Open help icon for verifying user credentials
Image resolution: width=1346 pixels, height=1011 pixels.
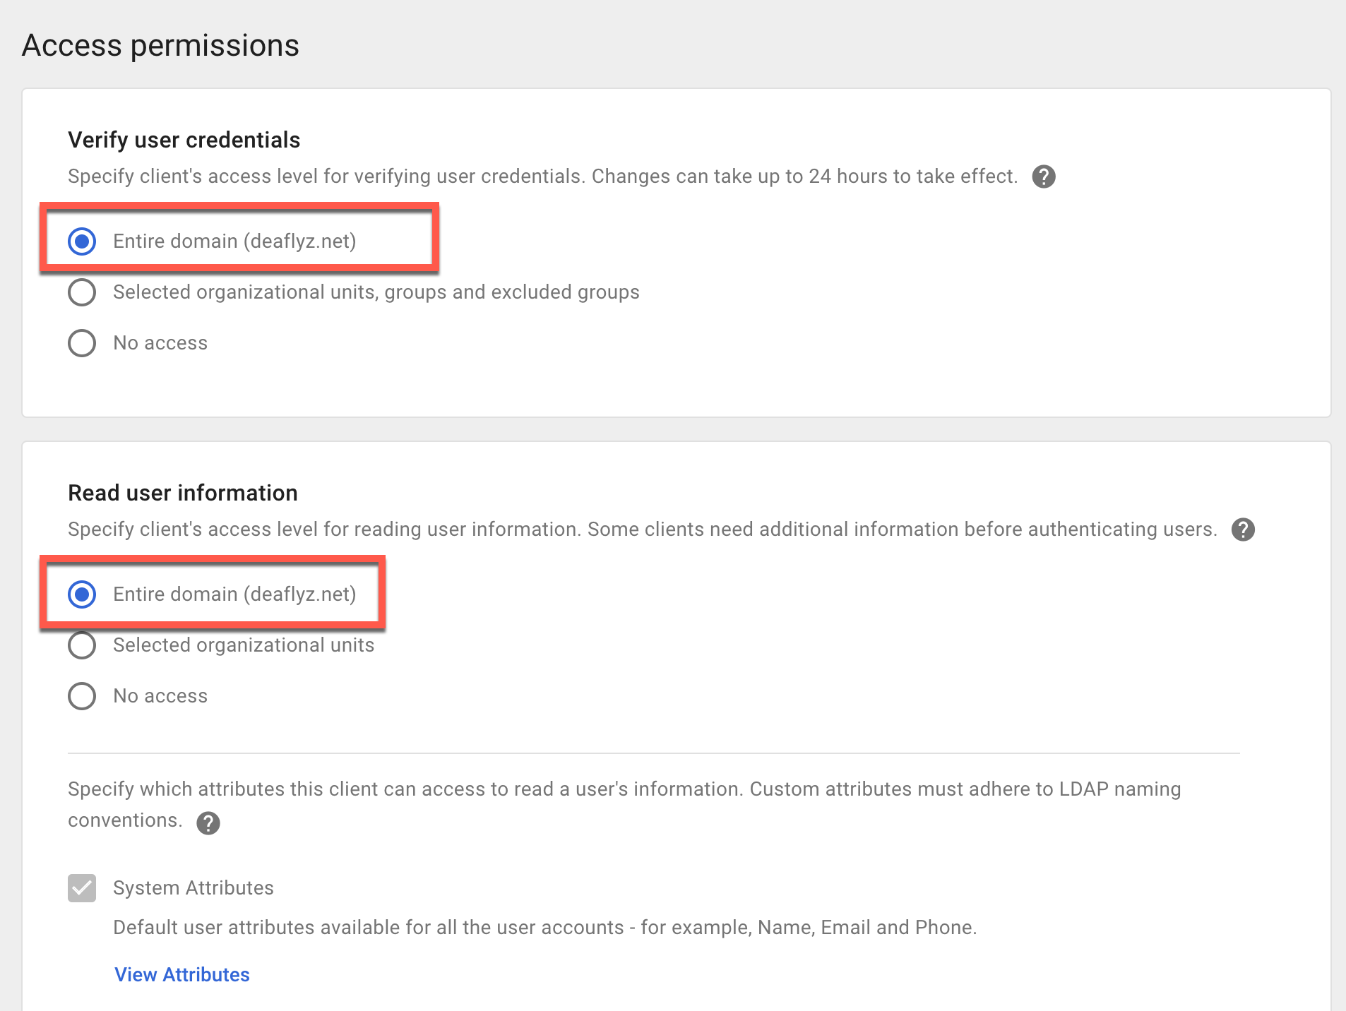pos(1043,177)
